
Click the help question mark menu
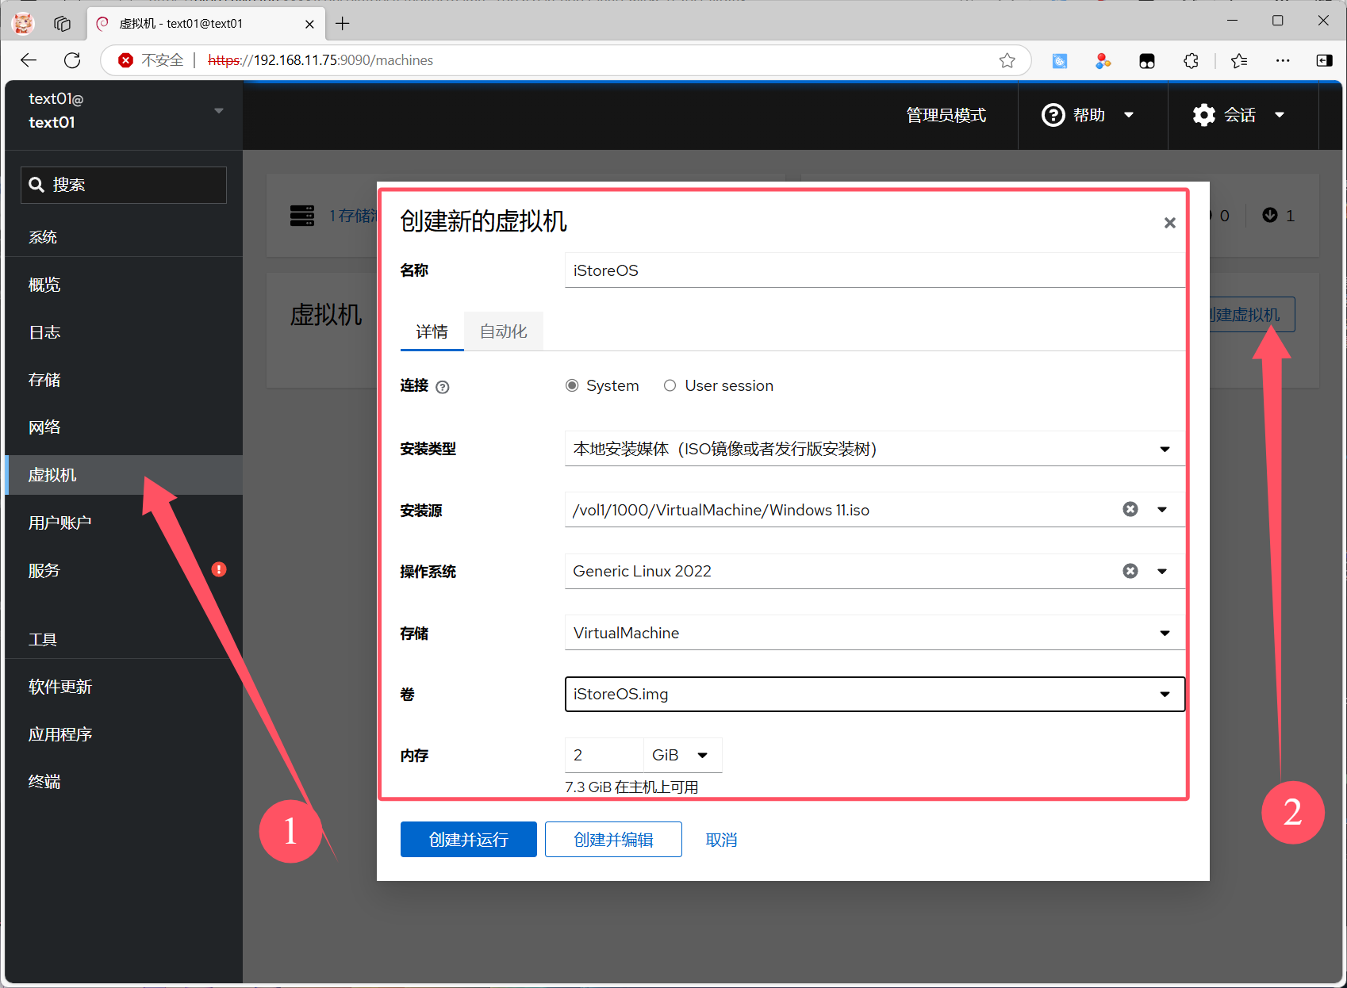point(1088,115)
